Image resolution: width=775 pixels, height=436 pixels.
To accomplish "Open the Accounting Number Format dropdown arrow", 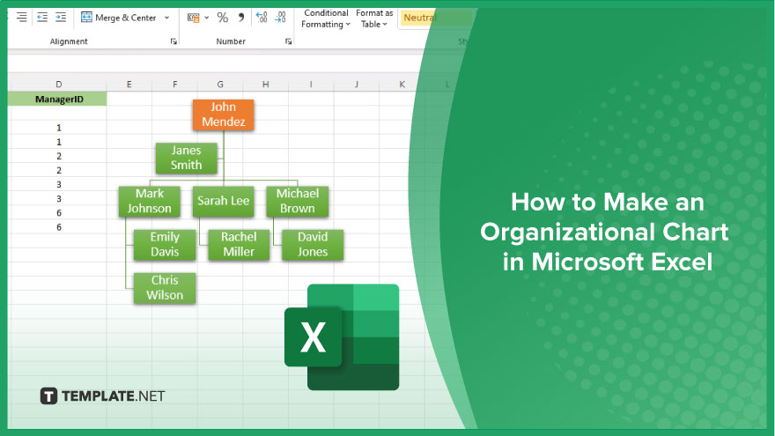I will pyautogui.click(x=206, y=18).
